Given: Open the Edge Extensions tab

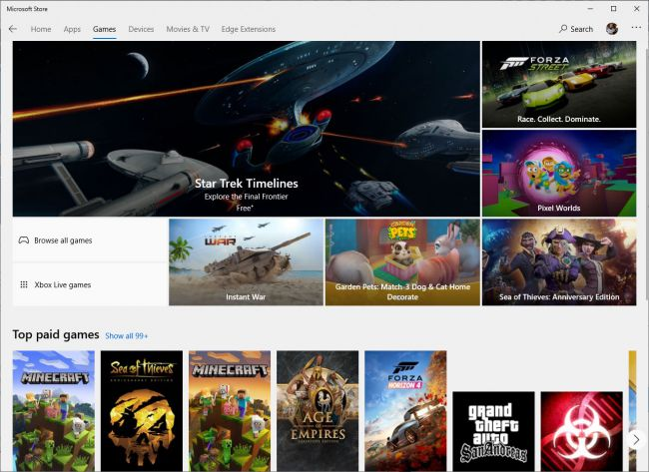Looking at the screenshot, I should (x=249, y=29).
